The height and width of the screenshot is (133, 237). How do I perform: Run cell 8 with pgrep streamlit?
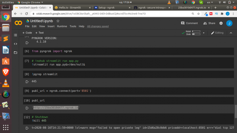[x=27, y=74]
